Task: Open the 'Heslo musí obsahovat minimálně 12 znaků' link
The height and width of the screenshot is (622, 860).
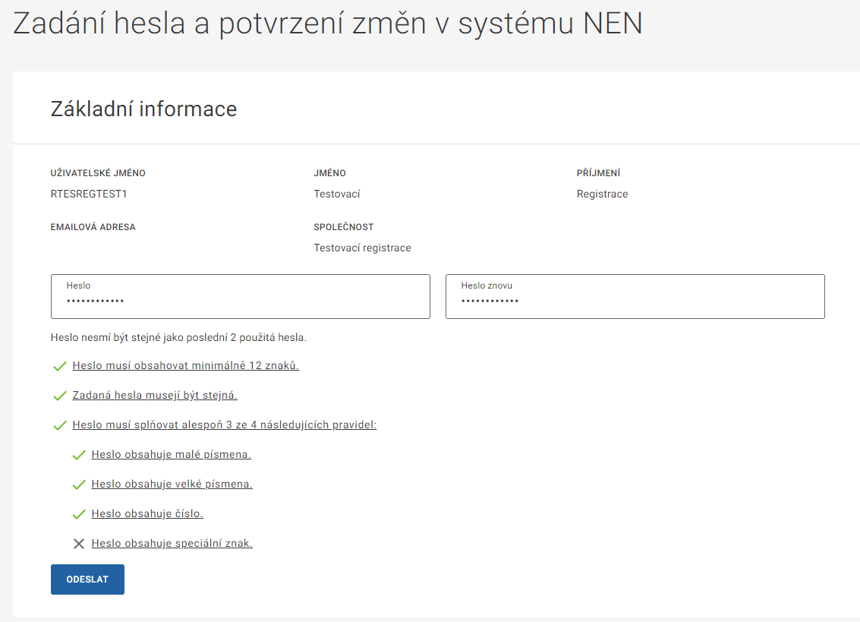Action: pyautogui.click(x=185, y=365)
